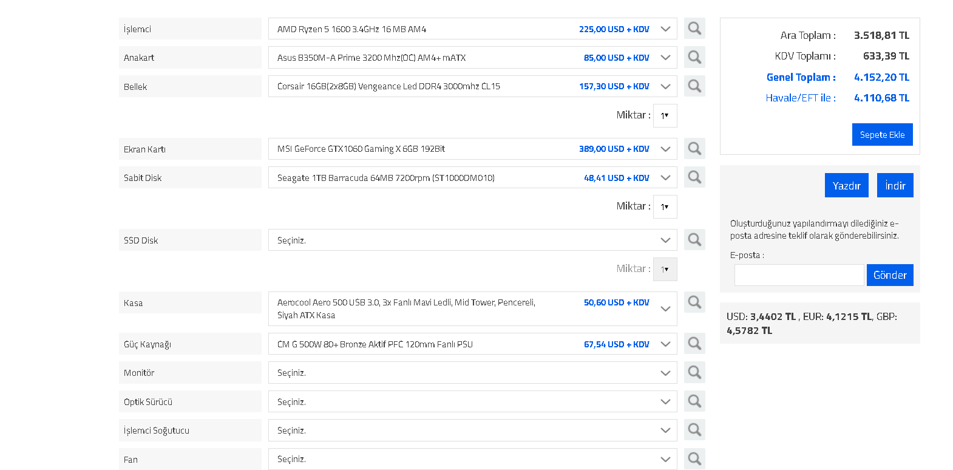The image size is (953, 470).
Task: Click the İndir button
Action: 895,185
